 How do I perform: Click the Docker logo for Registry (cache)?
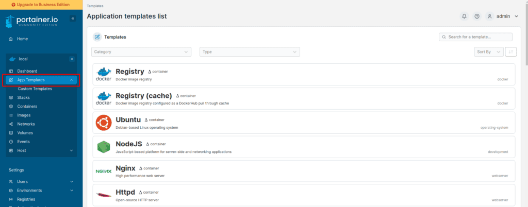[x=104, y=98]
